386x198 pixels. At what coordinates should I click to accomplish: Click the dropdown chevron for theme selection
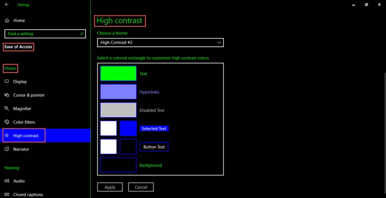(x=219, y=42)
